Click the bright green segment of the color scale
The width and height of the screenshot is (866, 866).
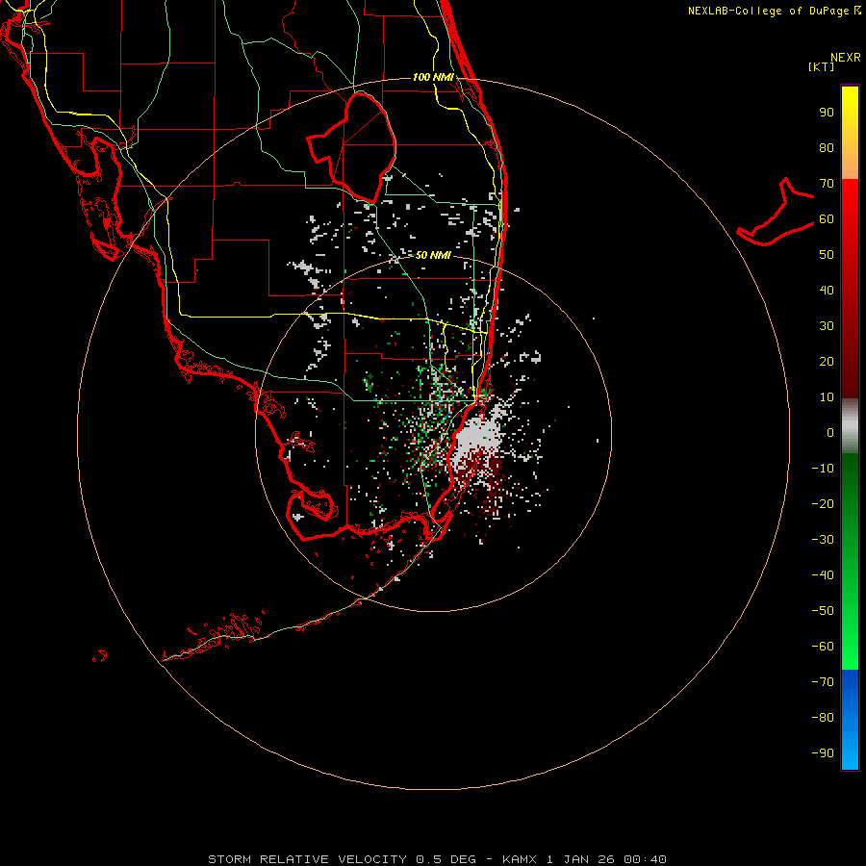(850, 635)
